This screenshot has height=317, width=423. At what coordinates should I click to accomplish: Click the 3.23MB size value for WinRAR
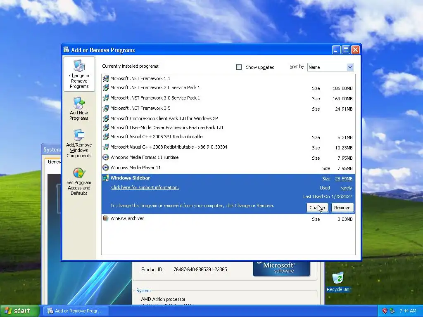click(345, 219)
